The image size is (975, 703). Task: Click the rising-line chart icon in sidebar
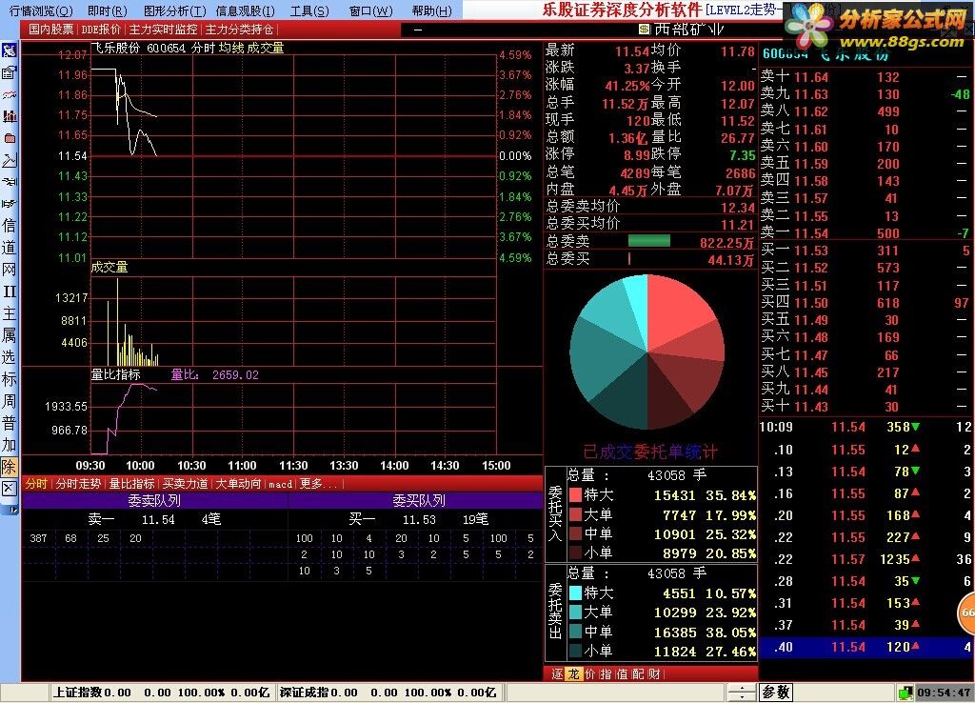9,160
